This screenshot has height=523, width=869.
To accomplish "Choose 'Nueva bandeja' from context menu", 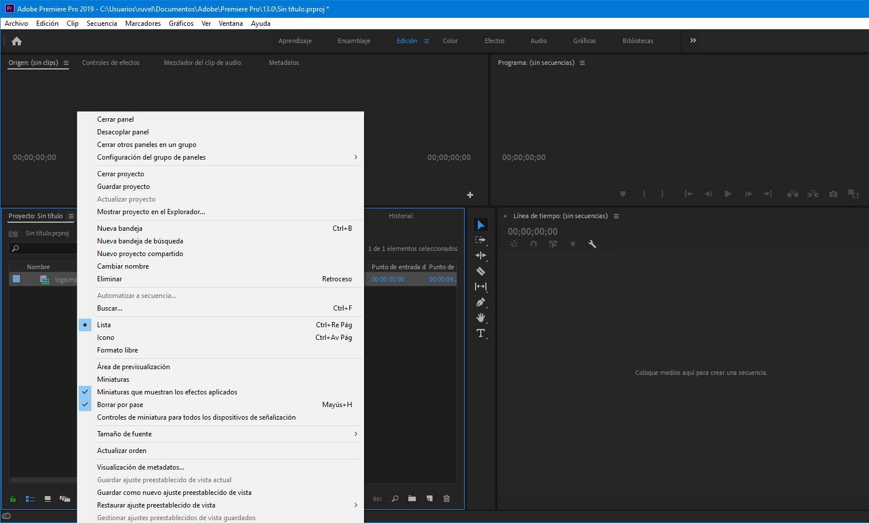I will (x=119, y=228).
